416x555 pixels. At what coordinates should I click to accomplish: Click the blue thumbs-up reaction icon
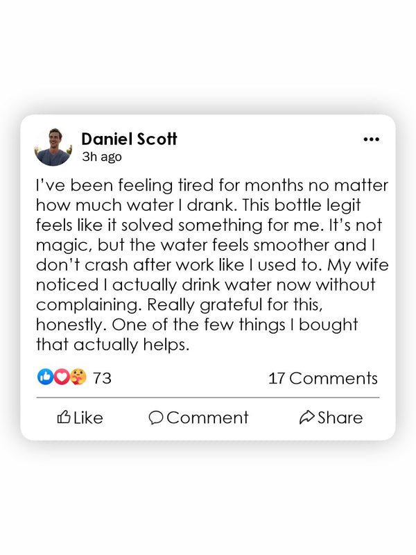coord(45,377)
